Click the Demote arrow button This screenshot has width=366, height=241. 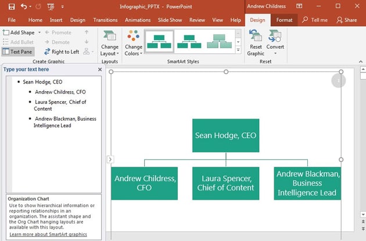[58, 42]
